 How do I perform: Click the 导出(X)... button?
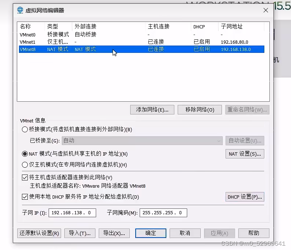(114, 233)
